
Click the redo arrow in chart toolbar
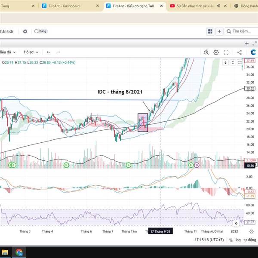point(58,52)
